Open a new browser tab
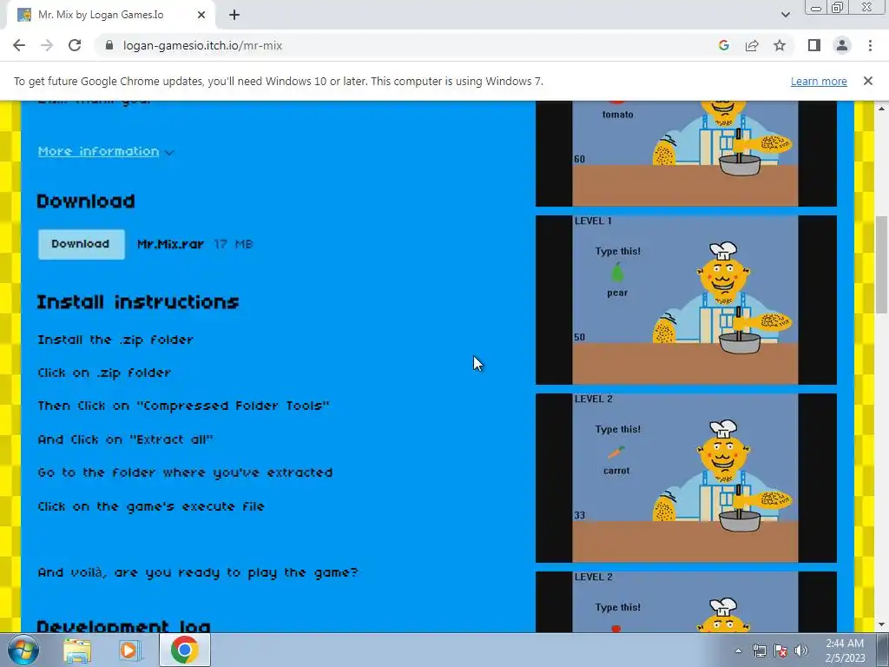This screenshot has width=889, height=667. click(234, 15)
